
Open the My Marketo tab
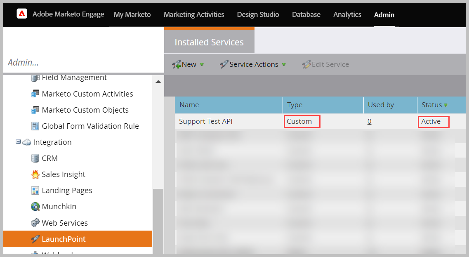(132, 14)
